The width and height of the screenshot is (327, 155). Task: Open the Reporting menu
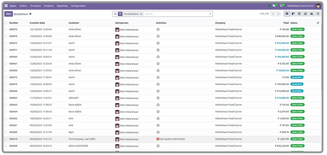62,6
